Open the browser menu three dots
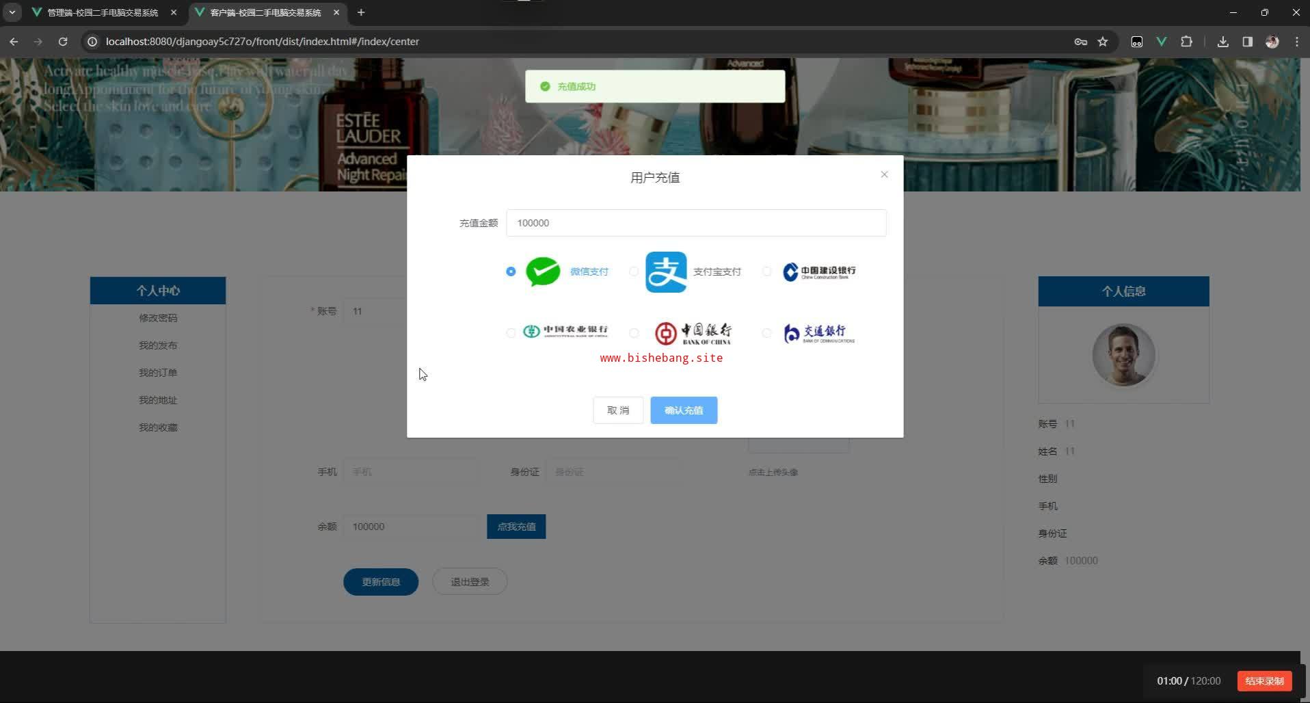Screen dimensions: 1310x703 pos(1297,42)
